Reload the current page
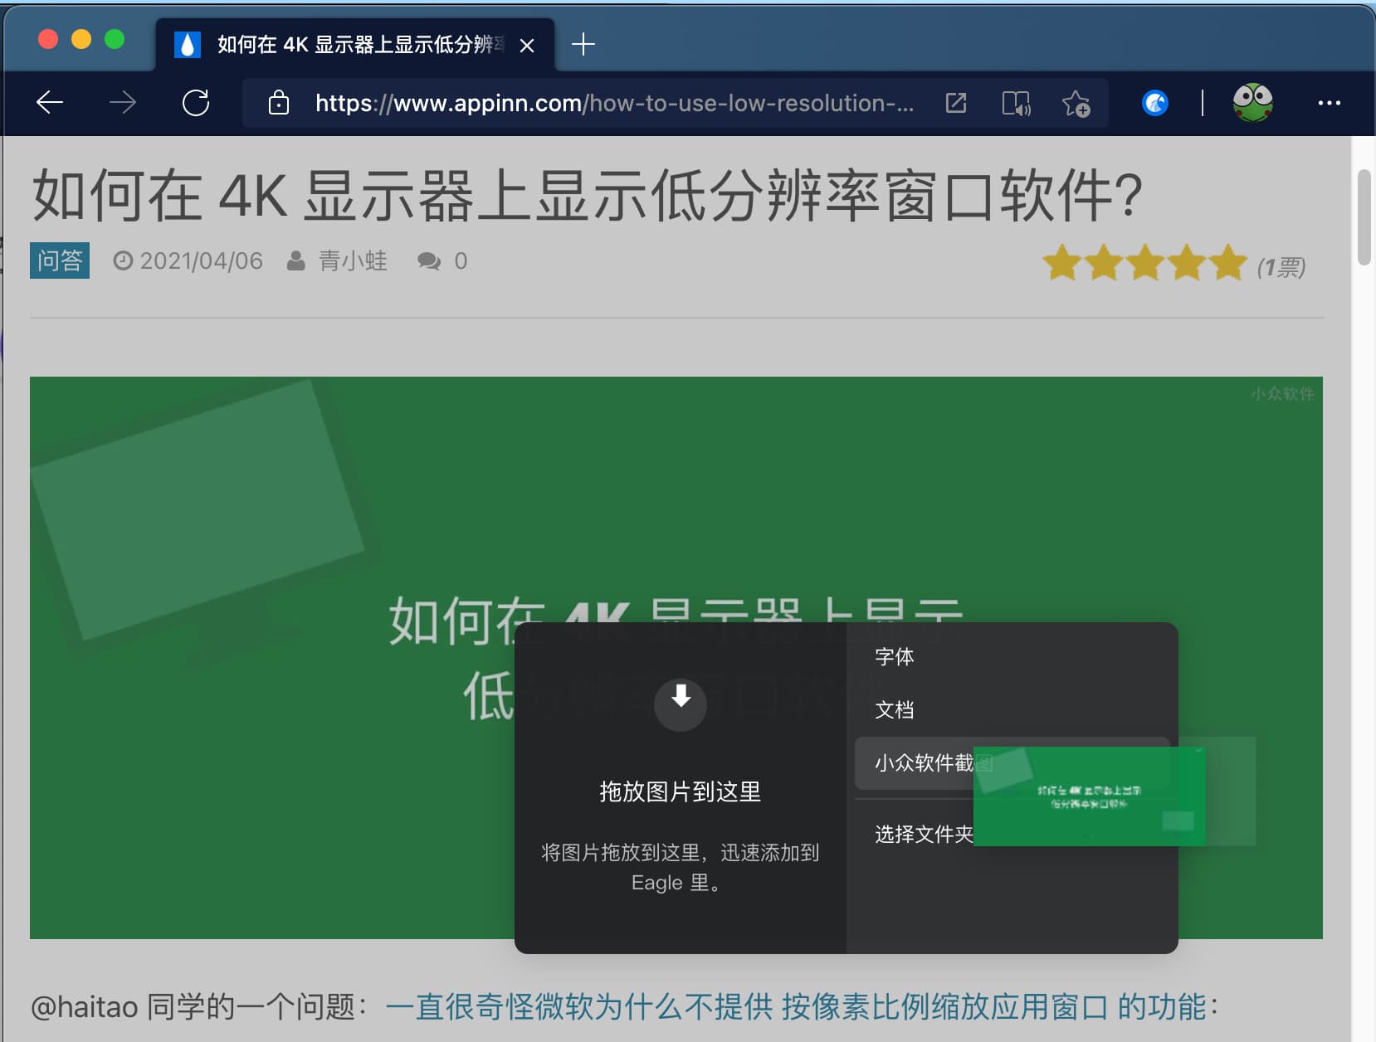The image size is (1376, 1042). (x=197, y=103)
